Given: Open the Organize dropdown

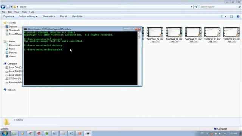Looking at the screenshot, I should (9, 17).
